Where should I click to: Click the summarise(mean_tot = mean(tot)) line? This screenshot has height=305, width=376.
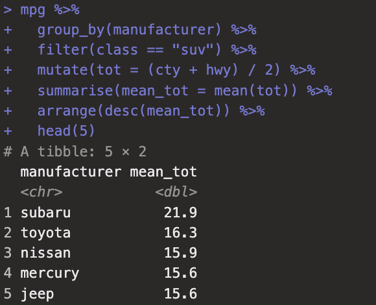point(185,91)
